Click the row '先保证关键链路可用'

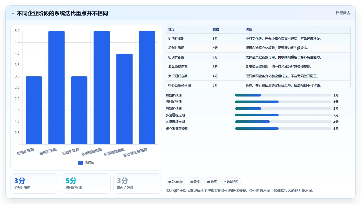click(x=258, y=57)
